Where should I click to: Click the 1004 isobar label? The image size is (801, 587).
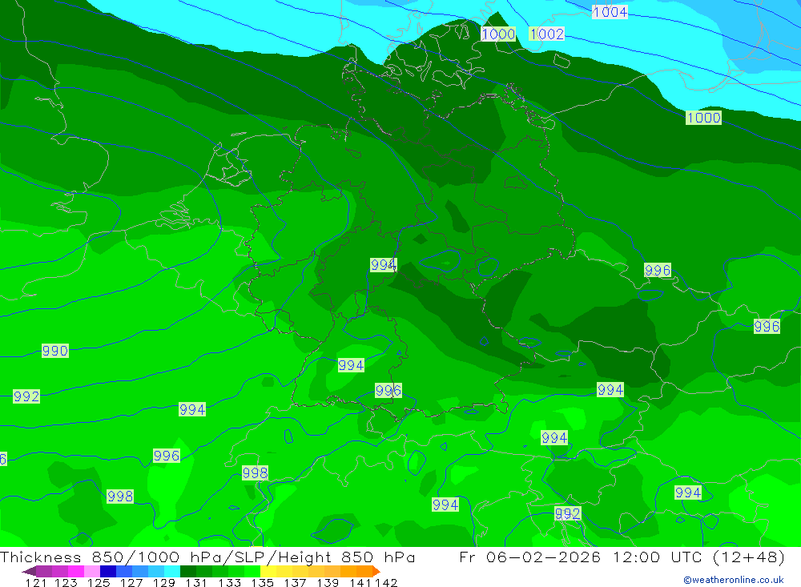point(610,12)
